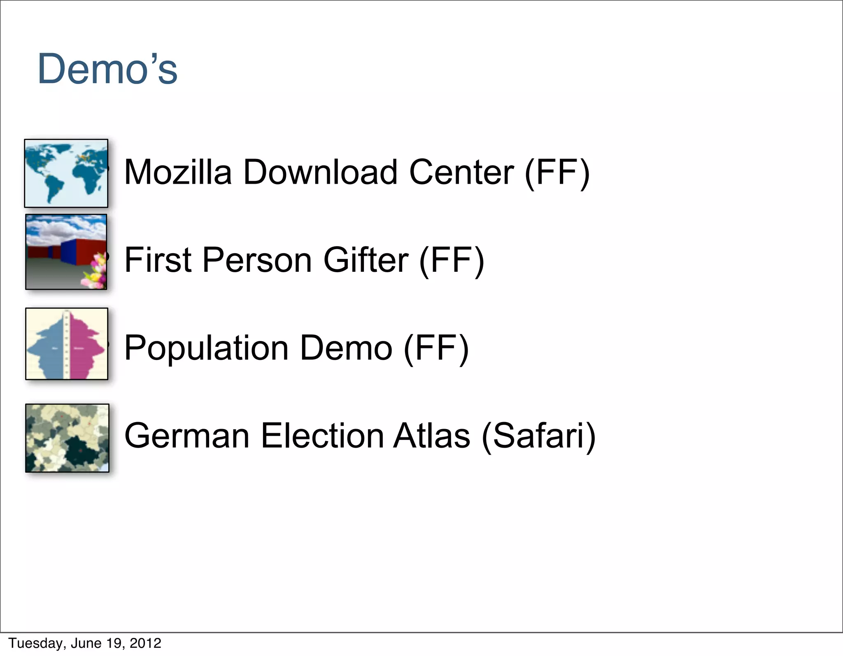This screenshot has height=656, width=843.
Task: Click the Tuesday, June 19, 2012 date
Action: click(x=85, y=643)
